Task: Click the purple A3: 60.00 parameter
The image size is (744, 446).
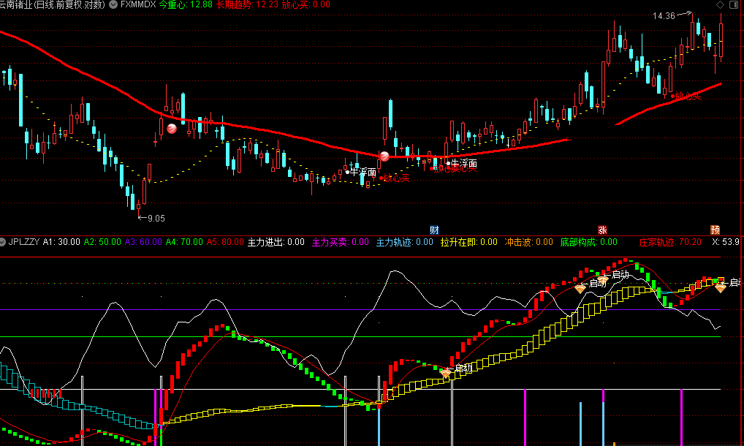Action: pos(143,242)
